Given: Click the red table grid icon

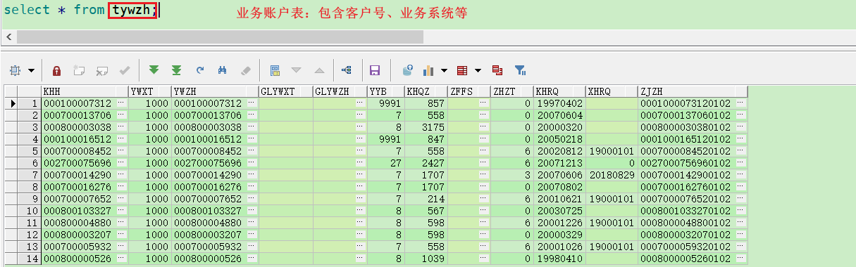Looking at the screenshot, I should 463,70.
